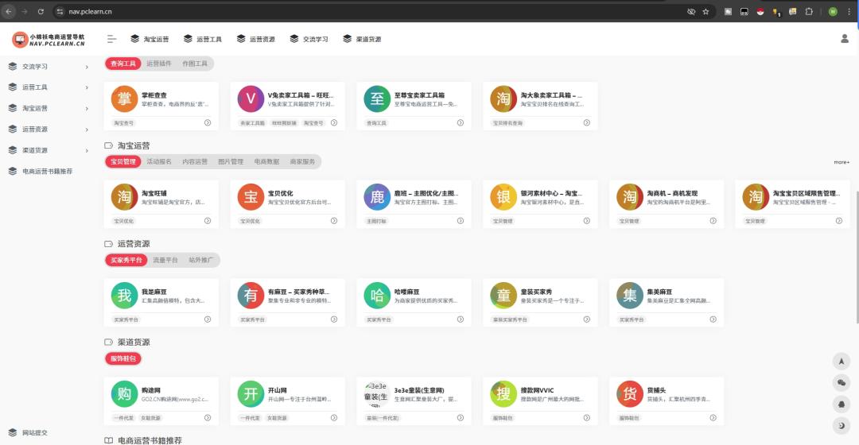Click the go-arrow on 掌柜查查 card
The height and width of the screenshot is (445, 859).
tap(208, 122)
